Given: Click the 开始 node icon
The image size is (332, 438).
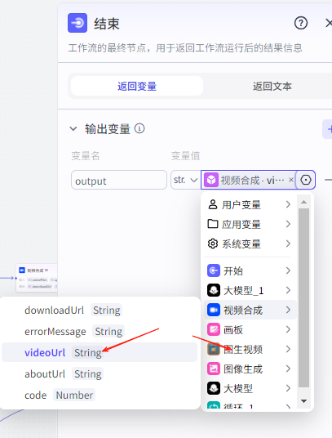Looking at the screenshot, I should (x=214, y=270).
